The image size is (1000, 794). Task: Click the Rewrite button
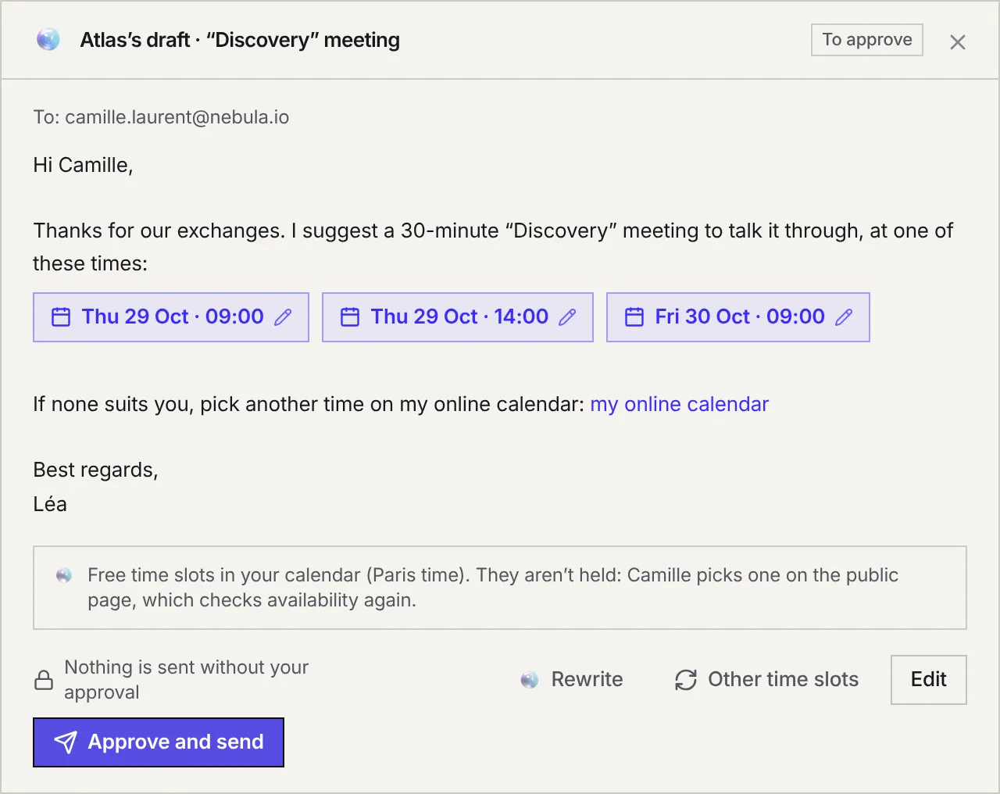pyautogui.click(x=572, y=679)
